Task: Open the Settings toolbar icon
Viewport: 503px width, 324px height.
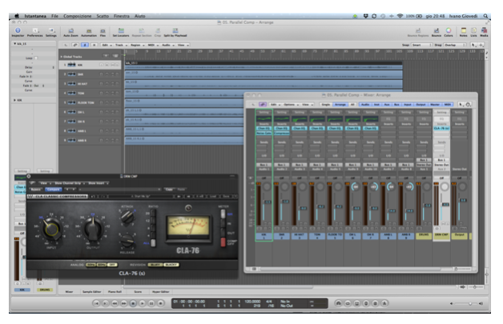Action: click(x=51, y=30)
